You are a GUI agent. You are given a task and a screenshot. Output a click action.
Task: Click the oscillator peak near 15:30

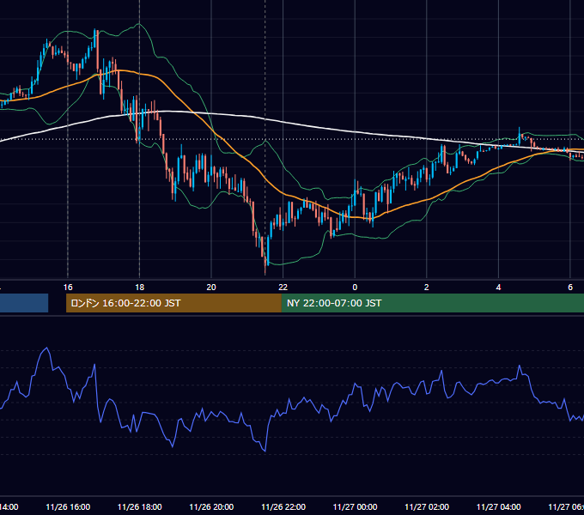point(47,348)
